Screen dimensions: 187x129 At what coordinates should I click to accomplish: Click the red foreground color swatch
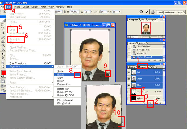(3, 72)
